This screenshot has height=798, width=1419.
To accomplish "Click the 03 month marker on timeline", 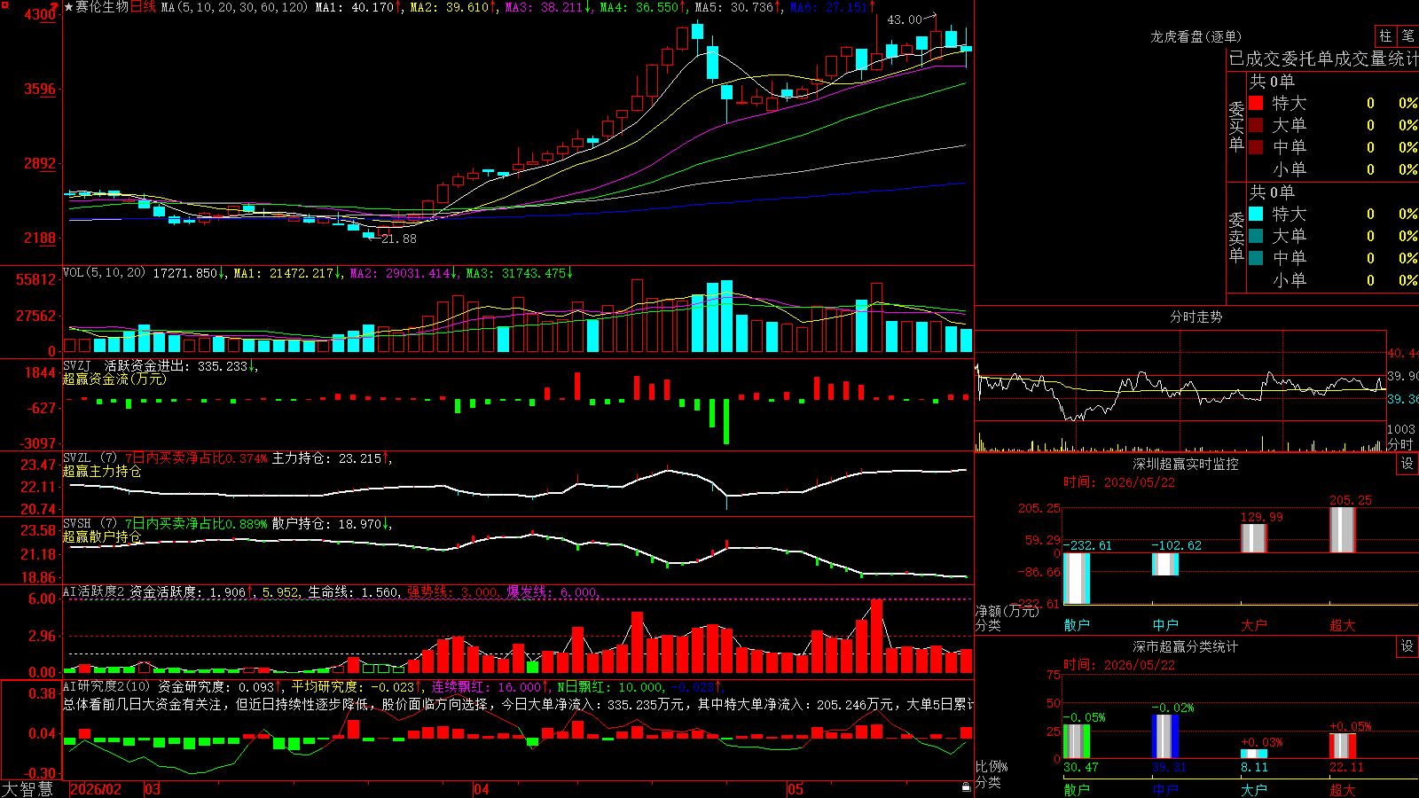I will pyautogui.click(x=153, y=789).
